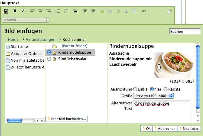
Task: Confirm with the Ok button
Action: [146, 129]
